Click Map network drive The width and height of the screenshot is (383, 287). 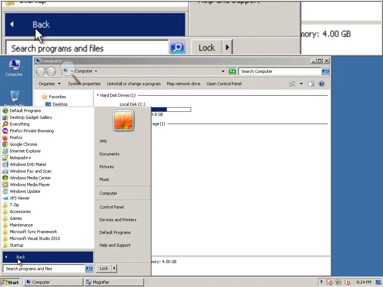tap(183, 84)
